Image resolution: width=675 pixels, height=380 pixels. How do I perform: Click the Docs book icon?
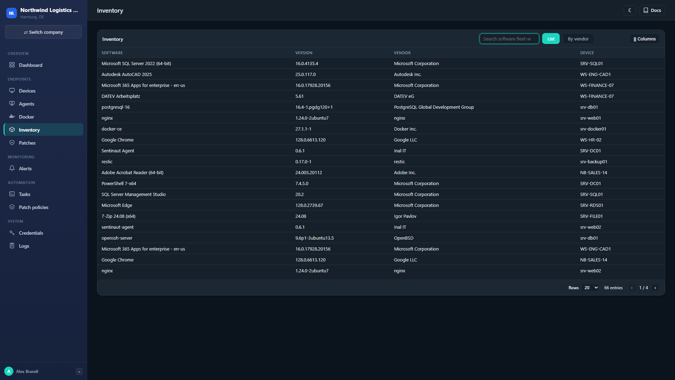click(646, 11)
